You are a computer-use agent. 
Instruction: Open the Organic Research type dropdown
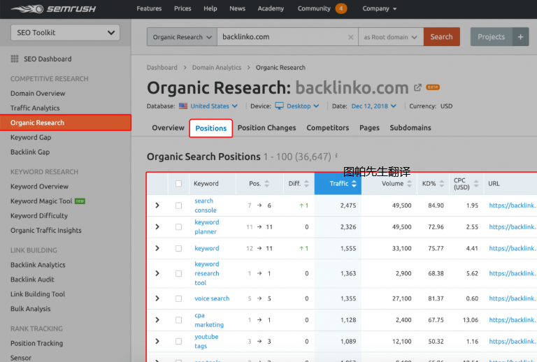coord(182,37)
